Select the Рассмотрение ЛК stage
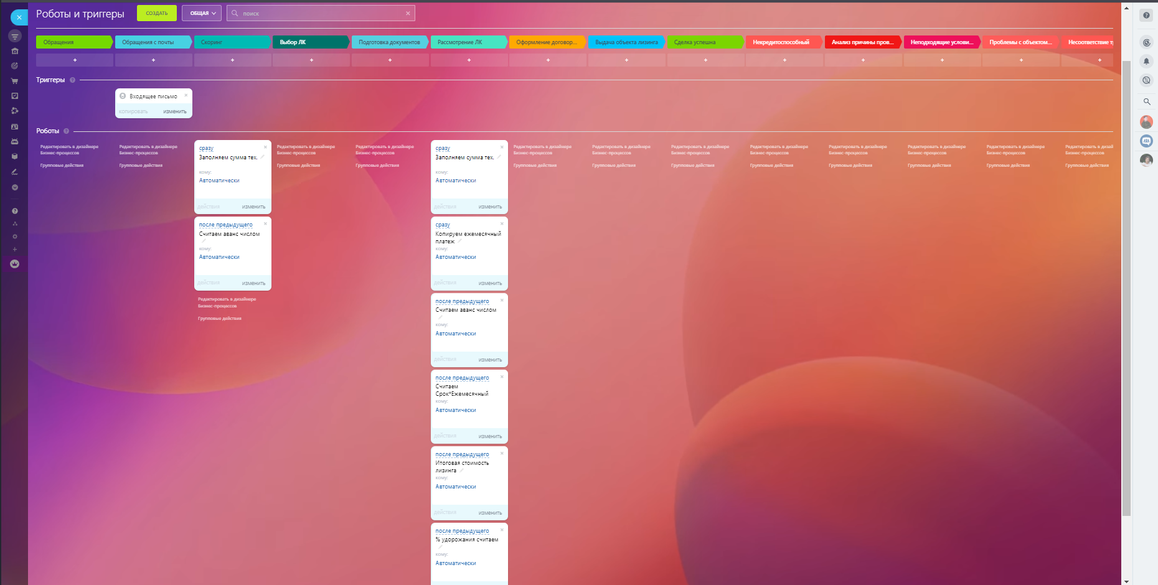Viewport: 1158px width, 585px height. (469, 42)
